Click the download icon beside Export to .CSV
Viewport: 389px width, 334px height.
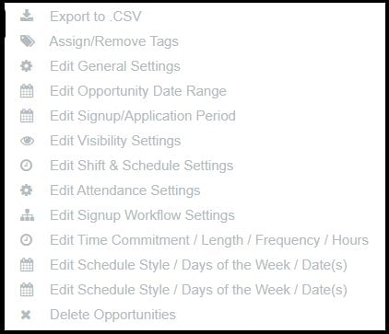[27, 16]
